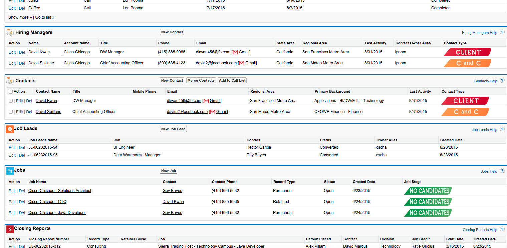
Task: Open the Hiring Managers Help link
Action: pos(480,33)
